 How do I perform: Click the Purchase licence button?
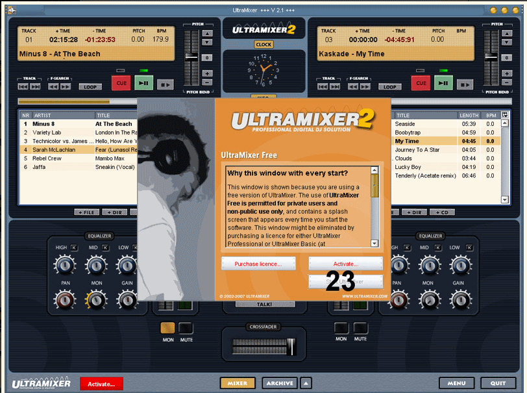(258, 264)
